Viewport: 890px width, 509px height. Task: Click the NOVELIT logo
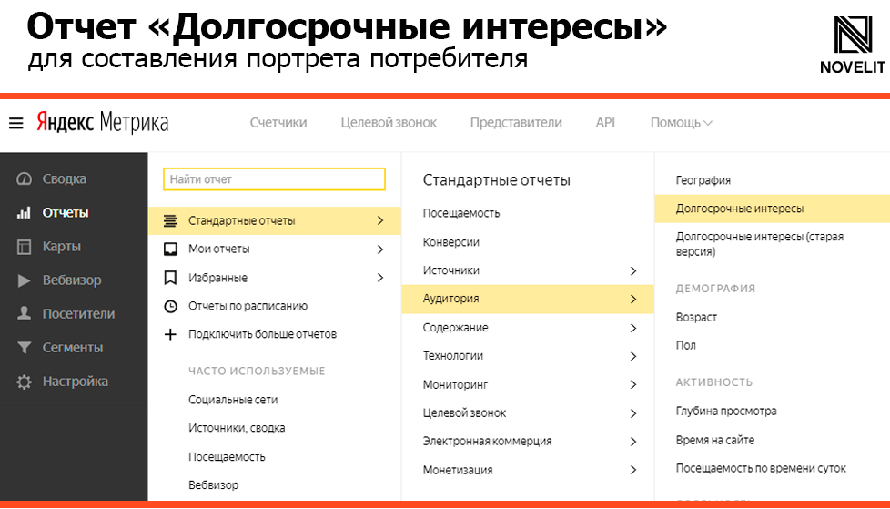tap(853, 45)
